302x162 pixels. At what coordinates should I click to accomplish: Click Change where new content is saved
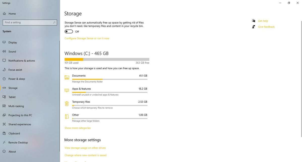click(85, 155)
